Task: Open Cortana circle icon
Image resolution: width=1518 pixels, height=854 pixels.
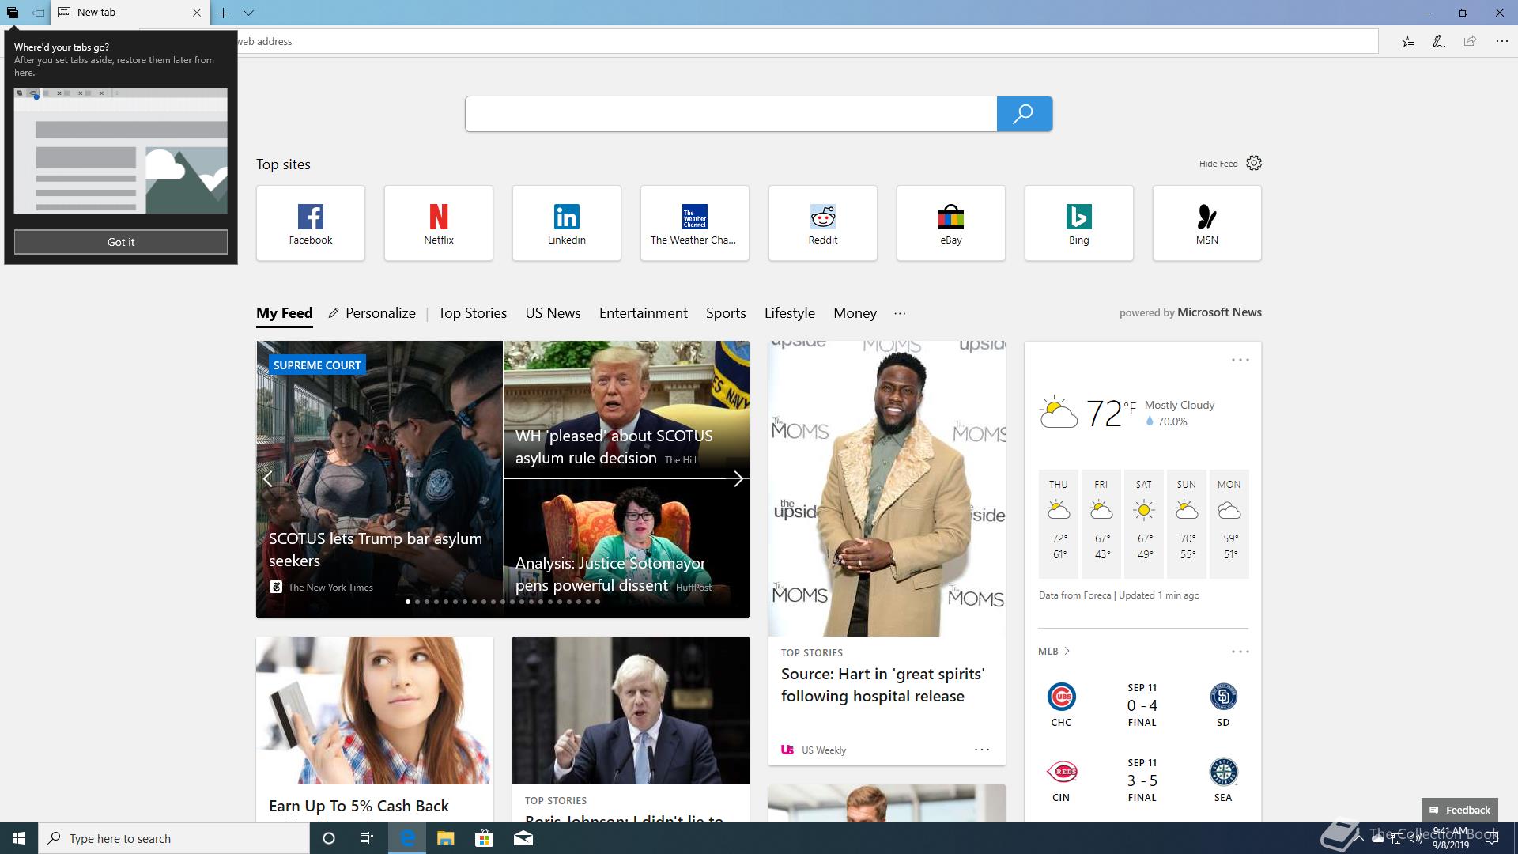Action: pyautogui.click(x=329, y=838)
